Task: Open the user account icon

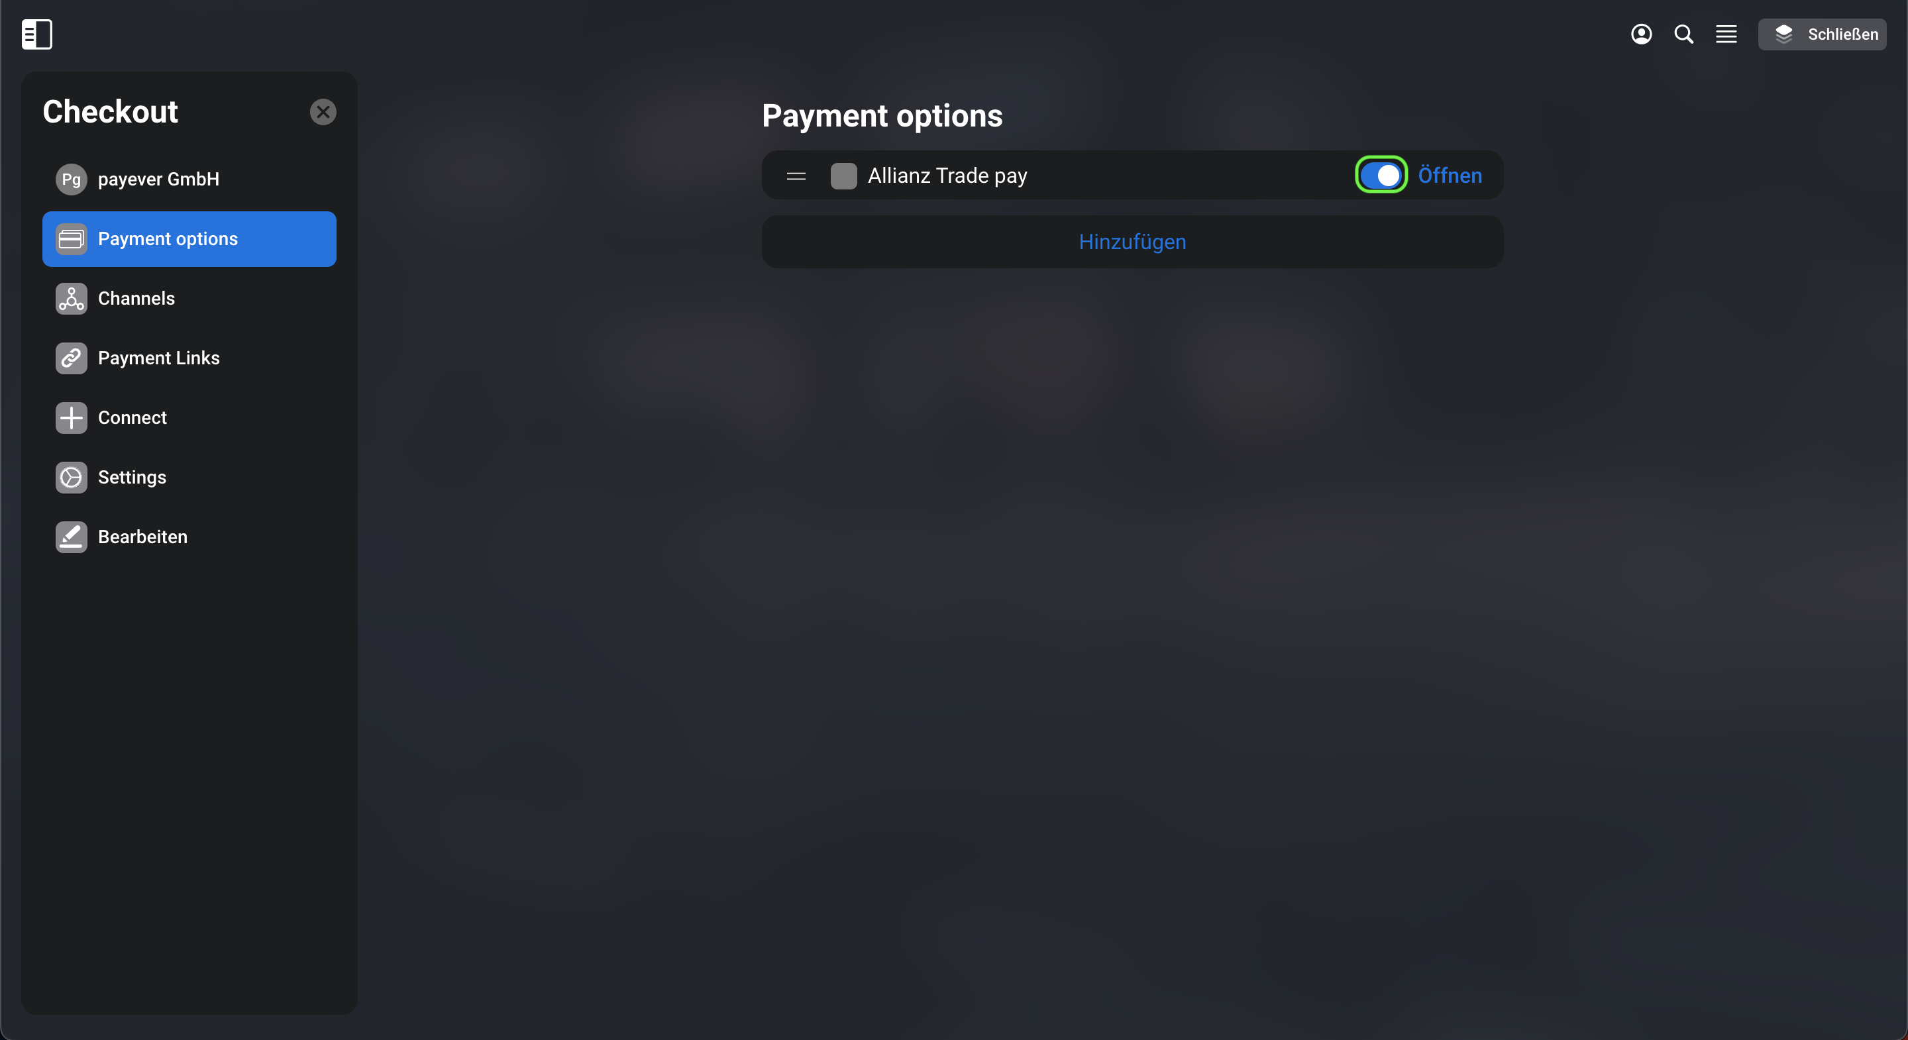Action: 1642,34
